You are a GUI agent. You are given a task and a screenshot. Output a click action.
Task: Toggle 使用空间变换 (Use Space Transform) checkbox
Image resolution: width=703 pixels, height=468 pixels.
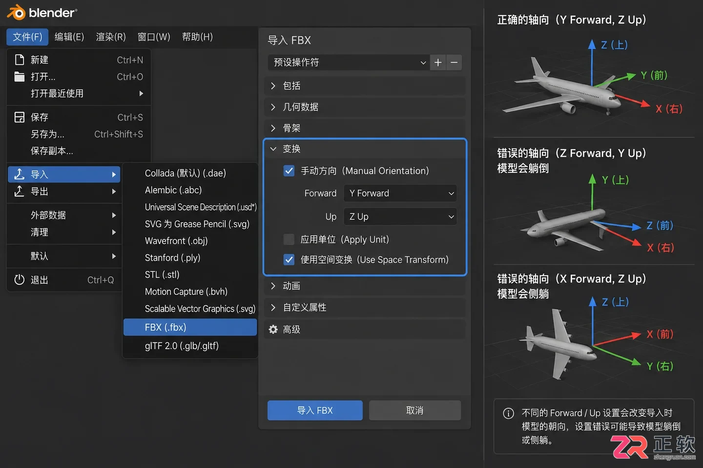click(x=289, y=260)
